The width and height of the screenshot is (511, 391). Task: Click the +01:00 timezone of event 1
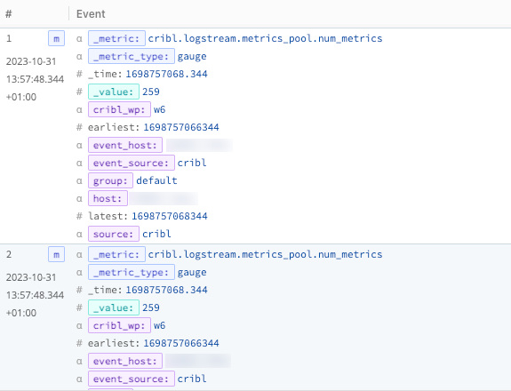(21, 97)
